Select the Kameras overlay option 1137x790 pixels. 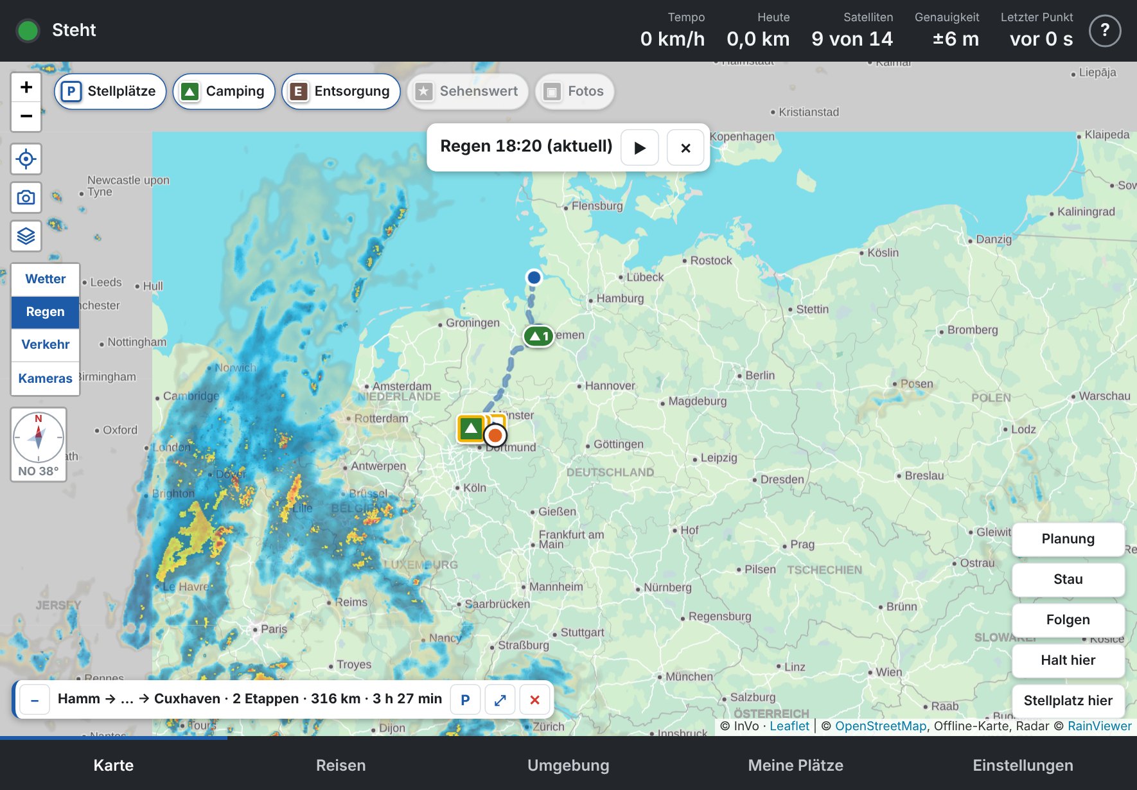[46, 379]
